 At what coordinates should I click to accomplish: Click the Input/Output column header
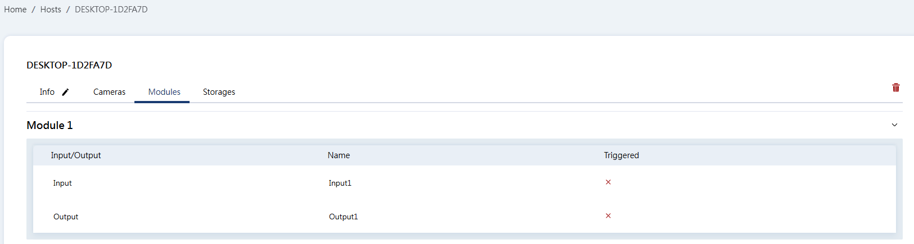point(76,155)
